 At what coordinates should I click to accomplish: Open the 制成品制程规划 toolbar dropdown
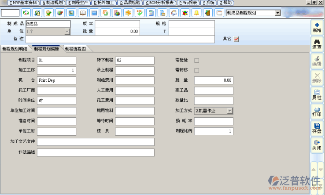click(x=277, y=13)
